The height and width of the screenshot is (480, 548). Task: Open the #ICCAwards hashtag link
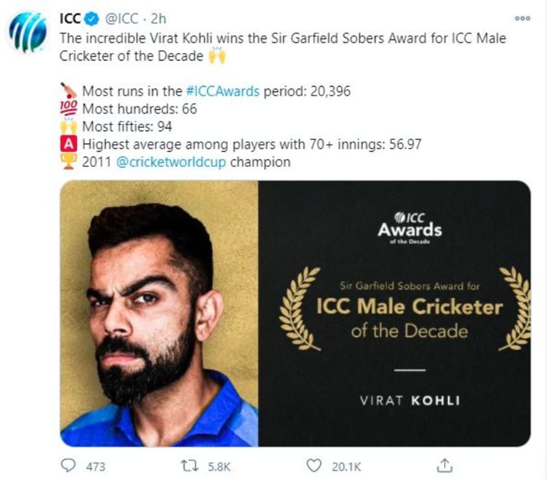[x=223, y=91]
